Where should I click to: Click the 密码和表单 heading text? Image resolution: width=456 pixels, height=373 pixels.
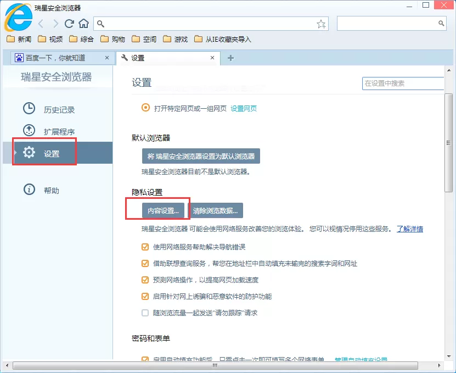tap(151, 338)
